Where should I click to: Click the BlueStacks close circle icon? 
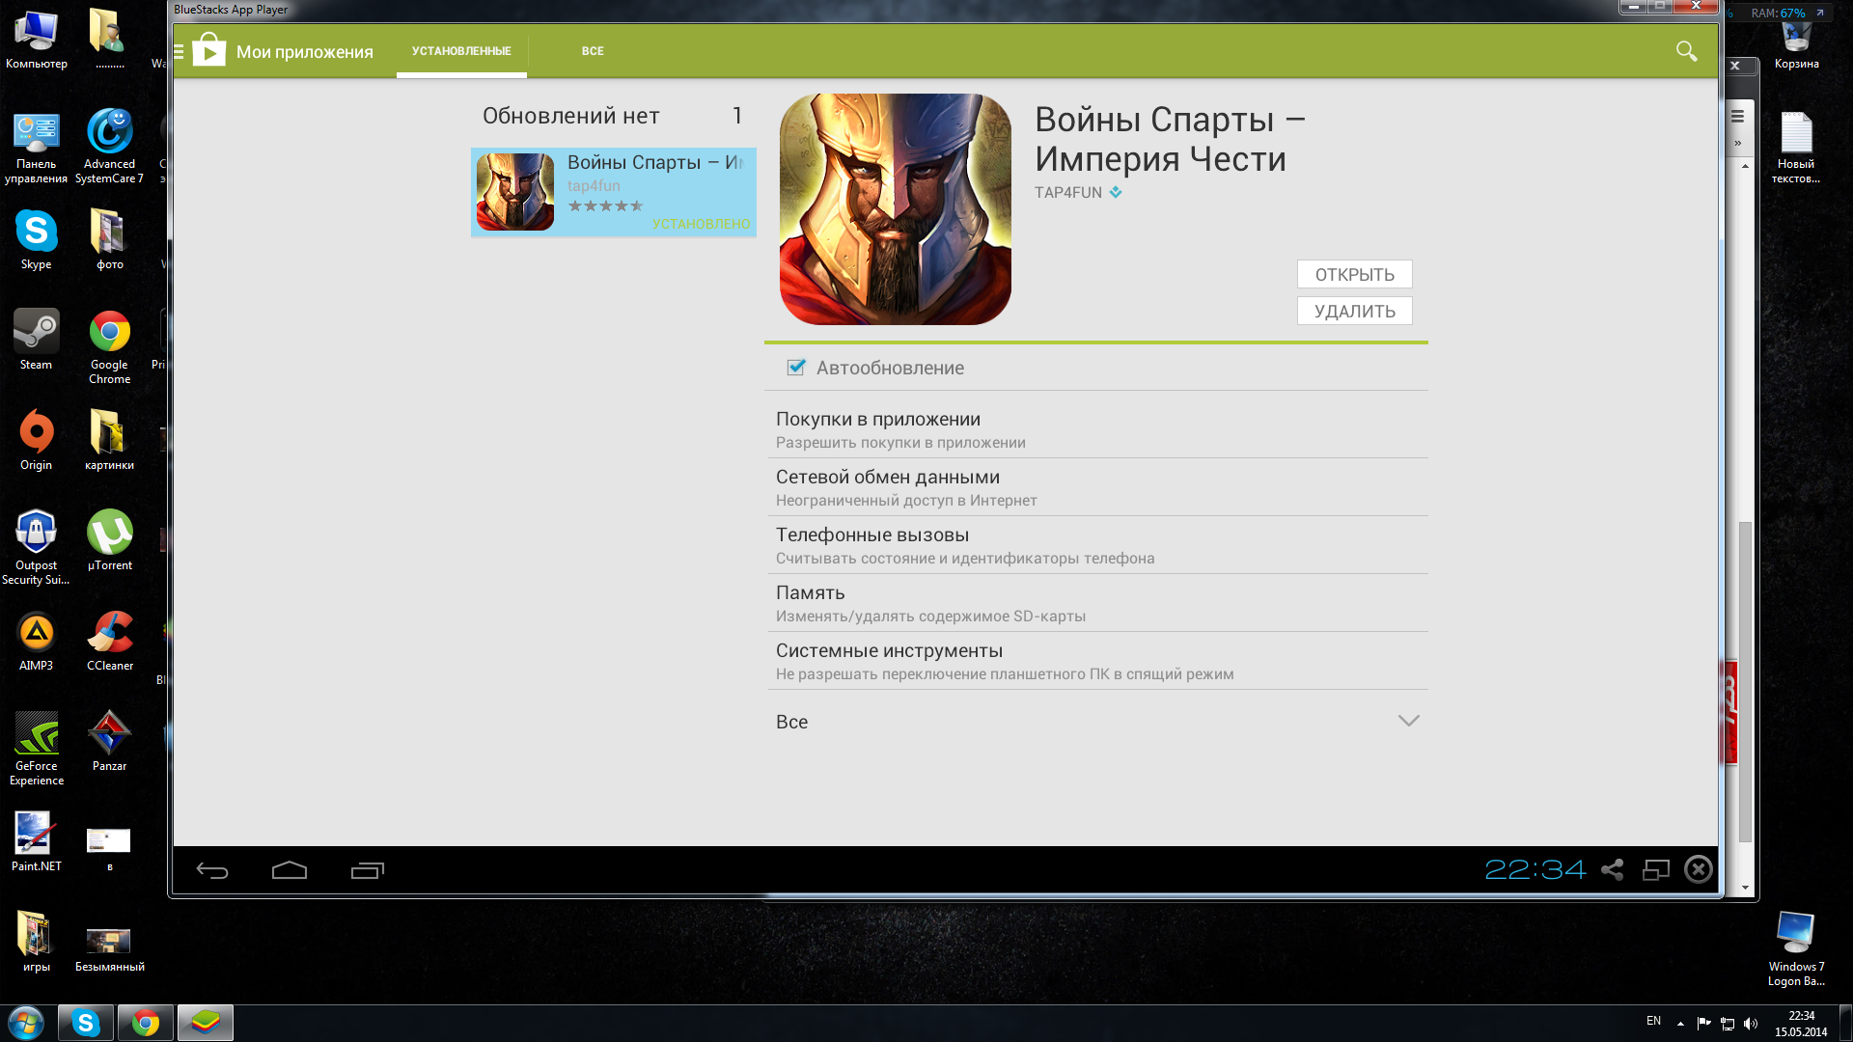(1699, 869)
